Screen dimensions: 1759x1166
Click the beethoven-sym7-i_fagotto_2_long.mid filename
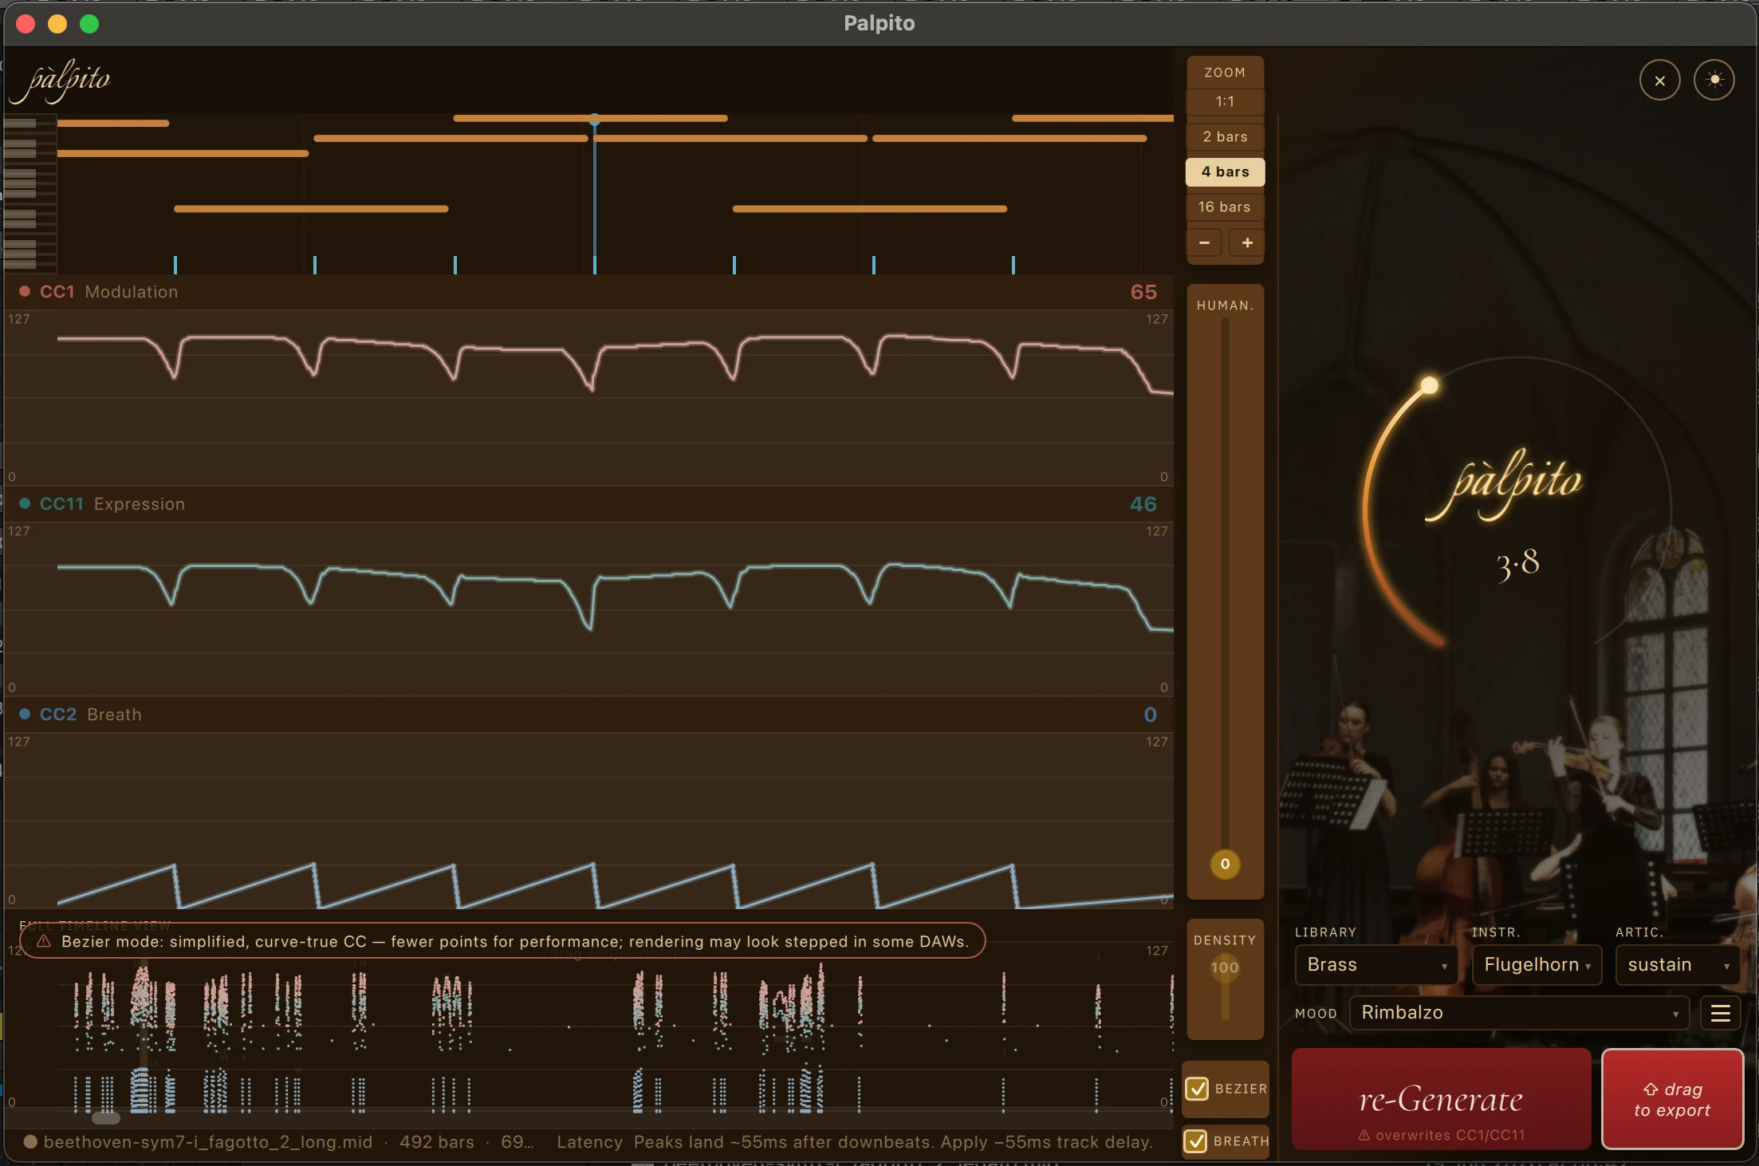[x=208, y=1142]
